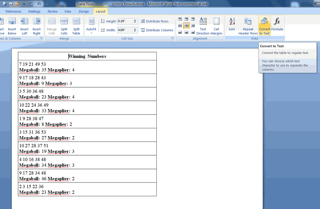Click the row containing 1 9 28 38 47
The height and width of the screenshot is (209, 320).
[x=87, y=121]
